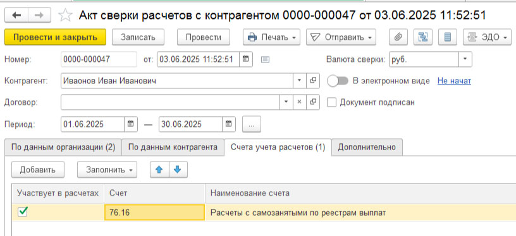Image resolution: width=516 pixels, height=236 pixels.
Task: Click the Счет column header
Action: click(x=154, y=193)
